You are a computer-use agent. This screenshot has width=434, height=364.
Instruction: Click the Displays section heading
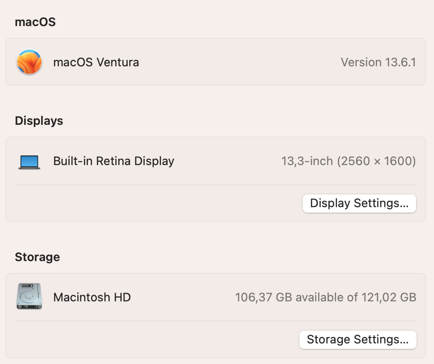(39, 121)
